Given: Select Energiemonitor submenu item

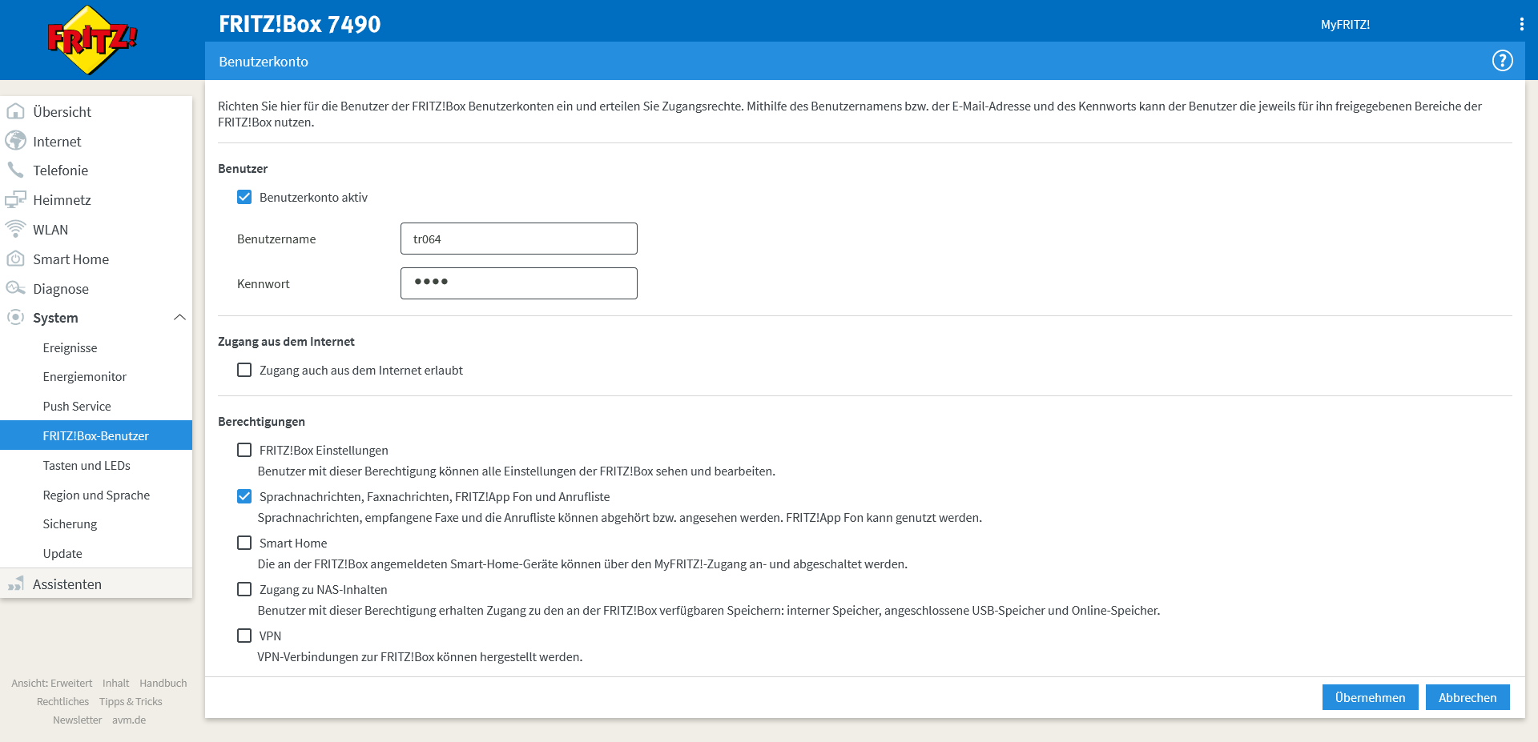Looking at the screenshot, I should coord(96,376).
